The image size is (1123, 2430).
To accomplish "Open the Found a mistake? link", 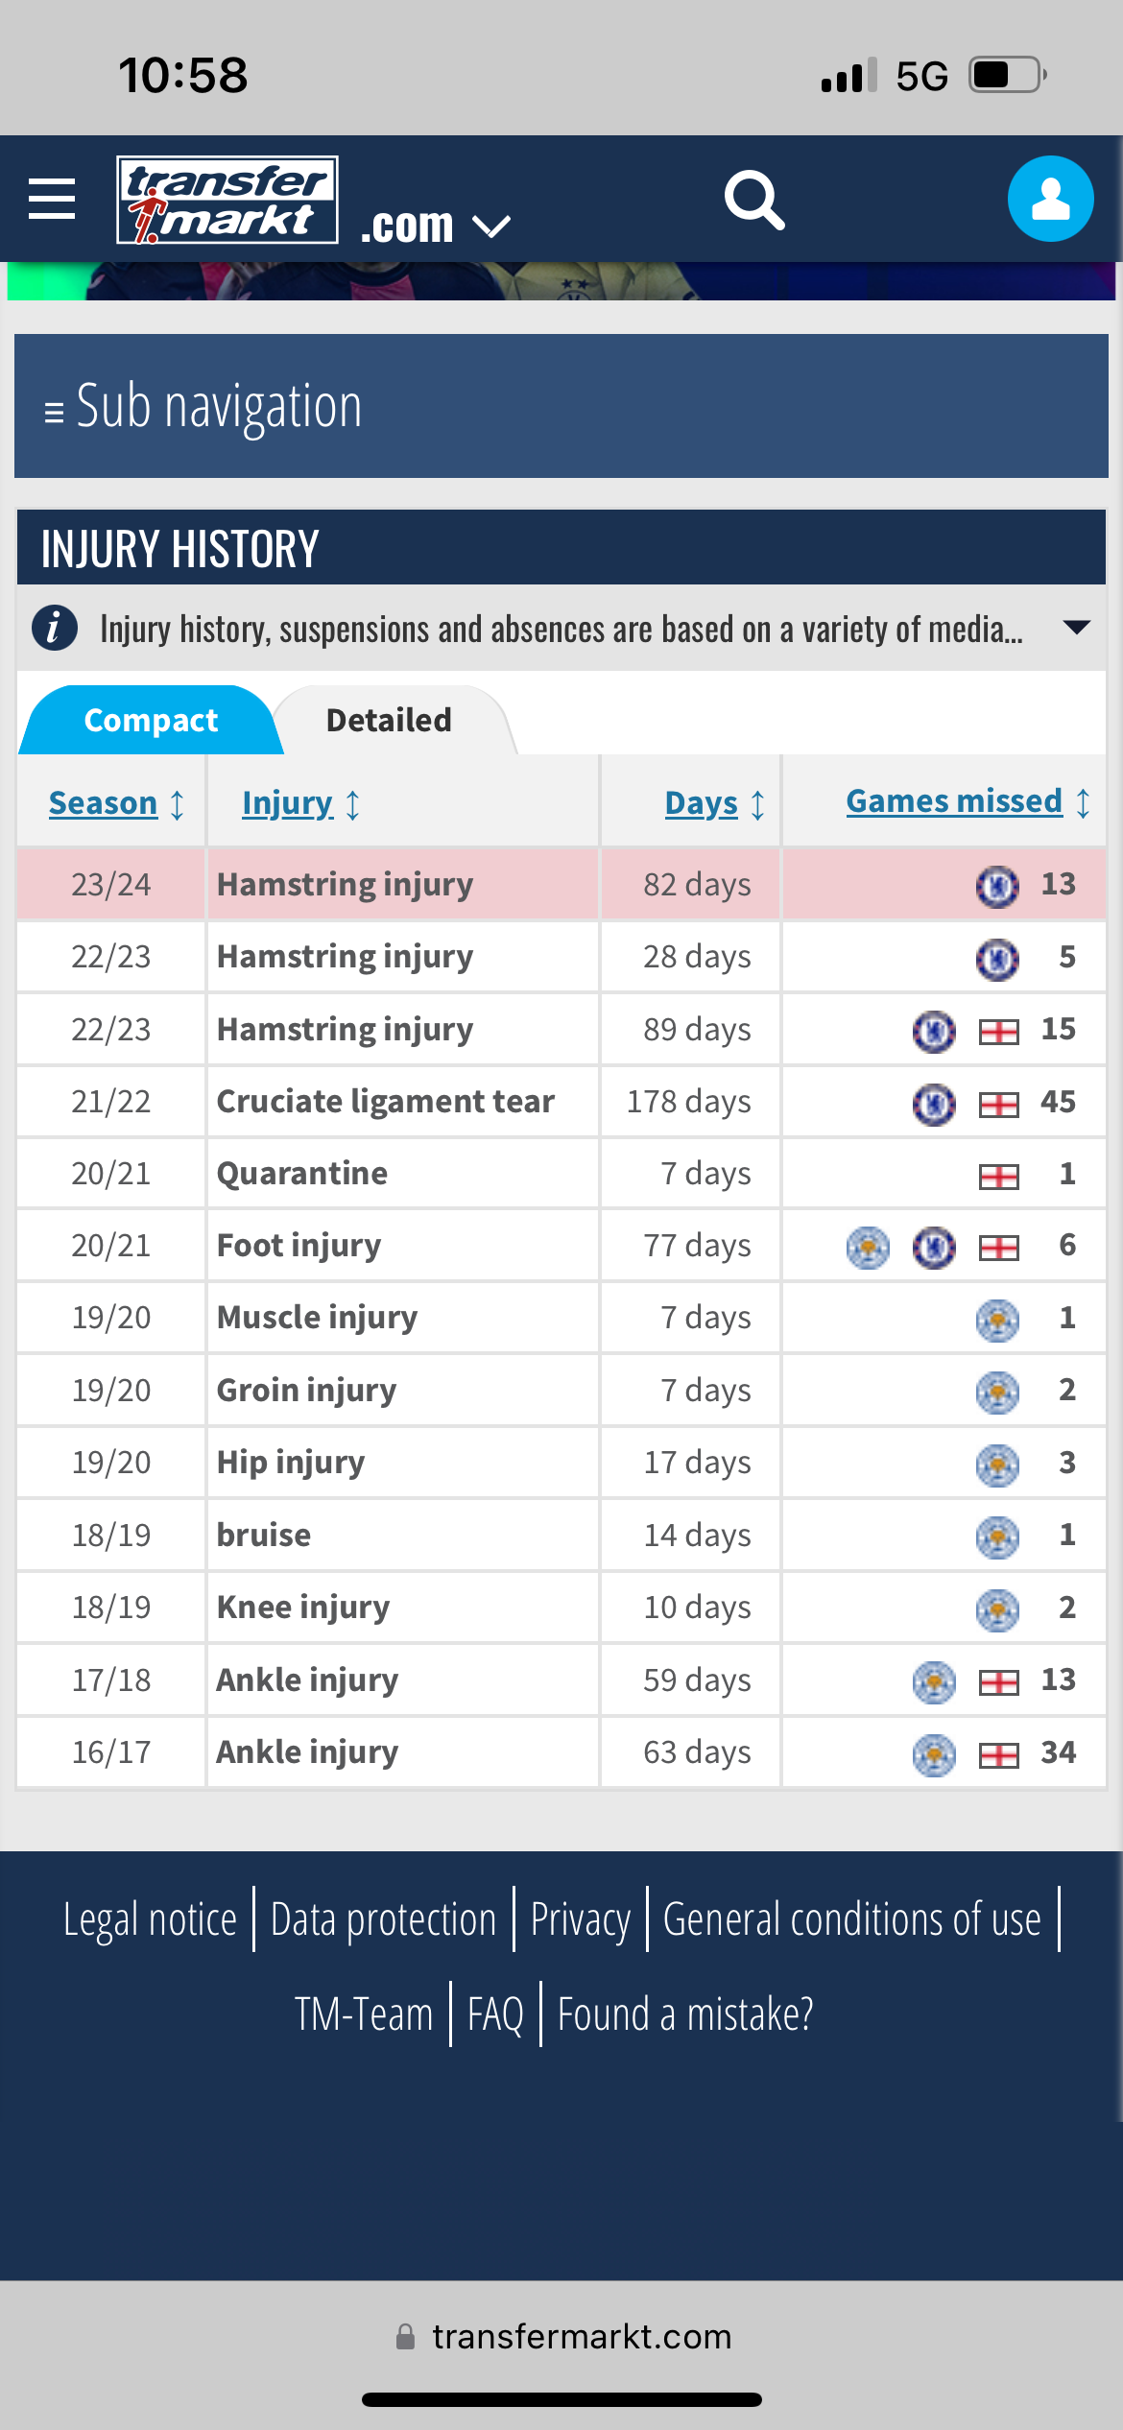I will pos(685,2013).
